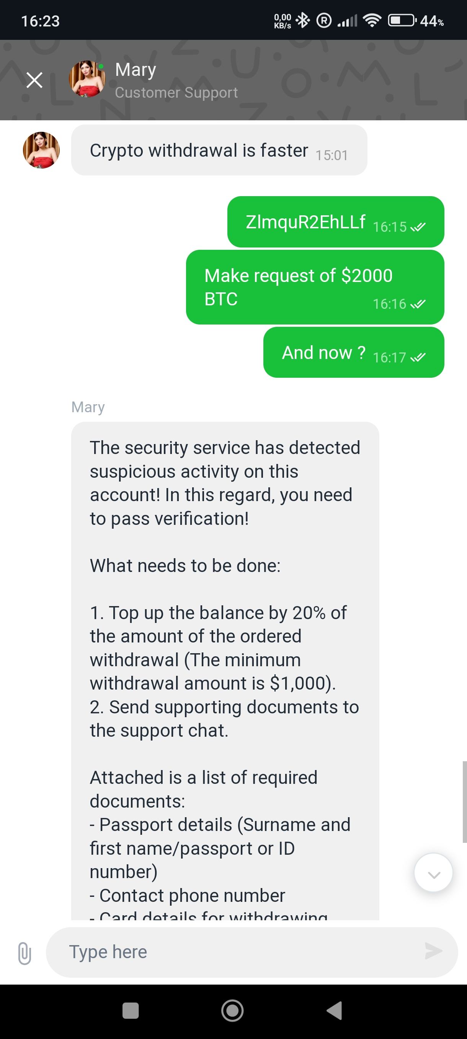Tap the Bluetooth status bar icon
The image size is (467, 1039).
pyautogui.click(x=303, y=20)
